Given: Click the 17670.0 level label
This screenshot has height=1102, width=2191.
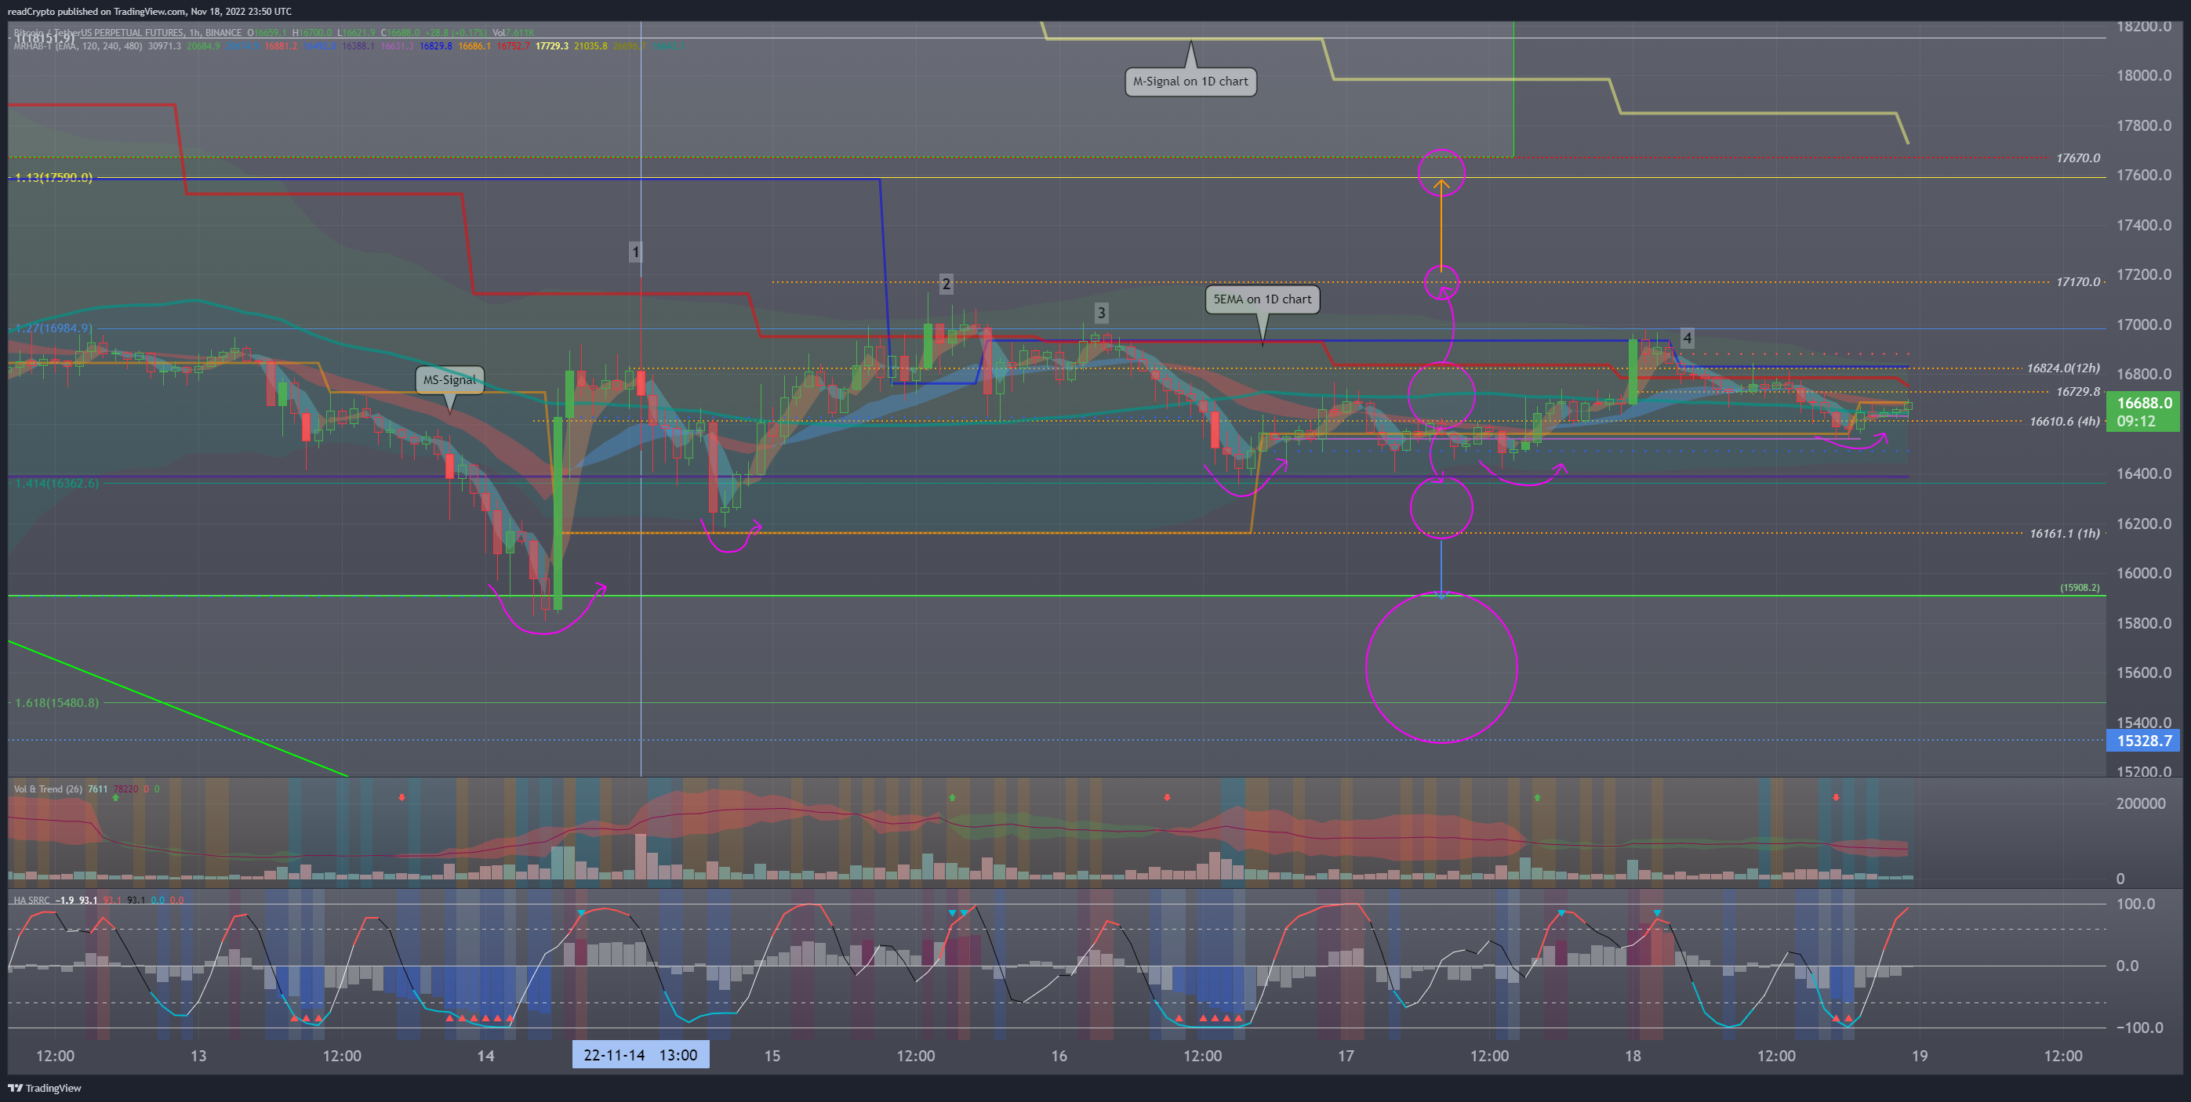Looking at the screenshot, I should coord(2078,158).
